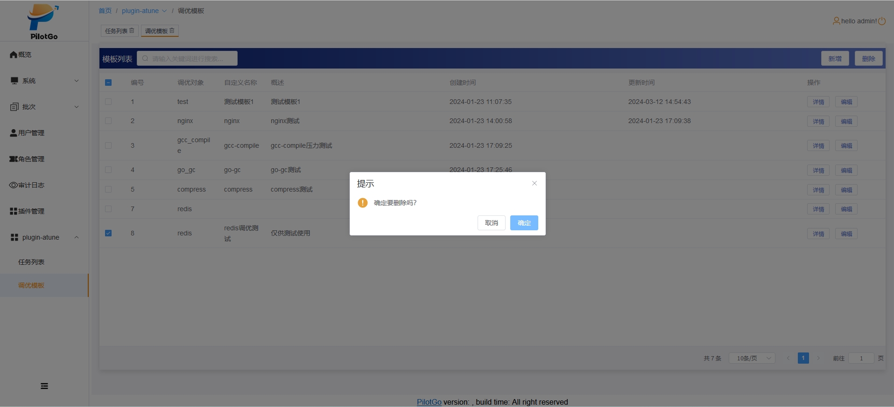Click the PilotGo logo
The height and width of the screenshot is (407, 894).
44,21
